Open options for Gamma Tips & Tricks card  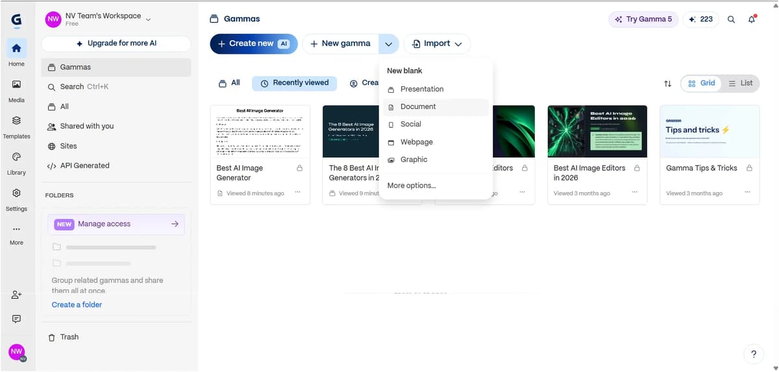tap(747, 193)
